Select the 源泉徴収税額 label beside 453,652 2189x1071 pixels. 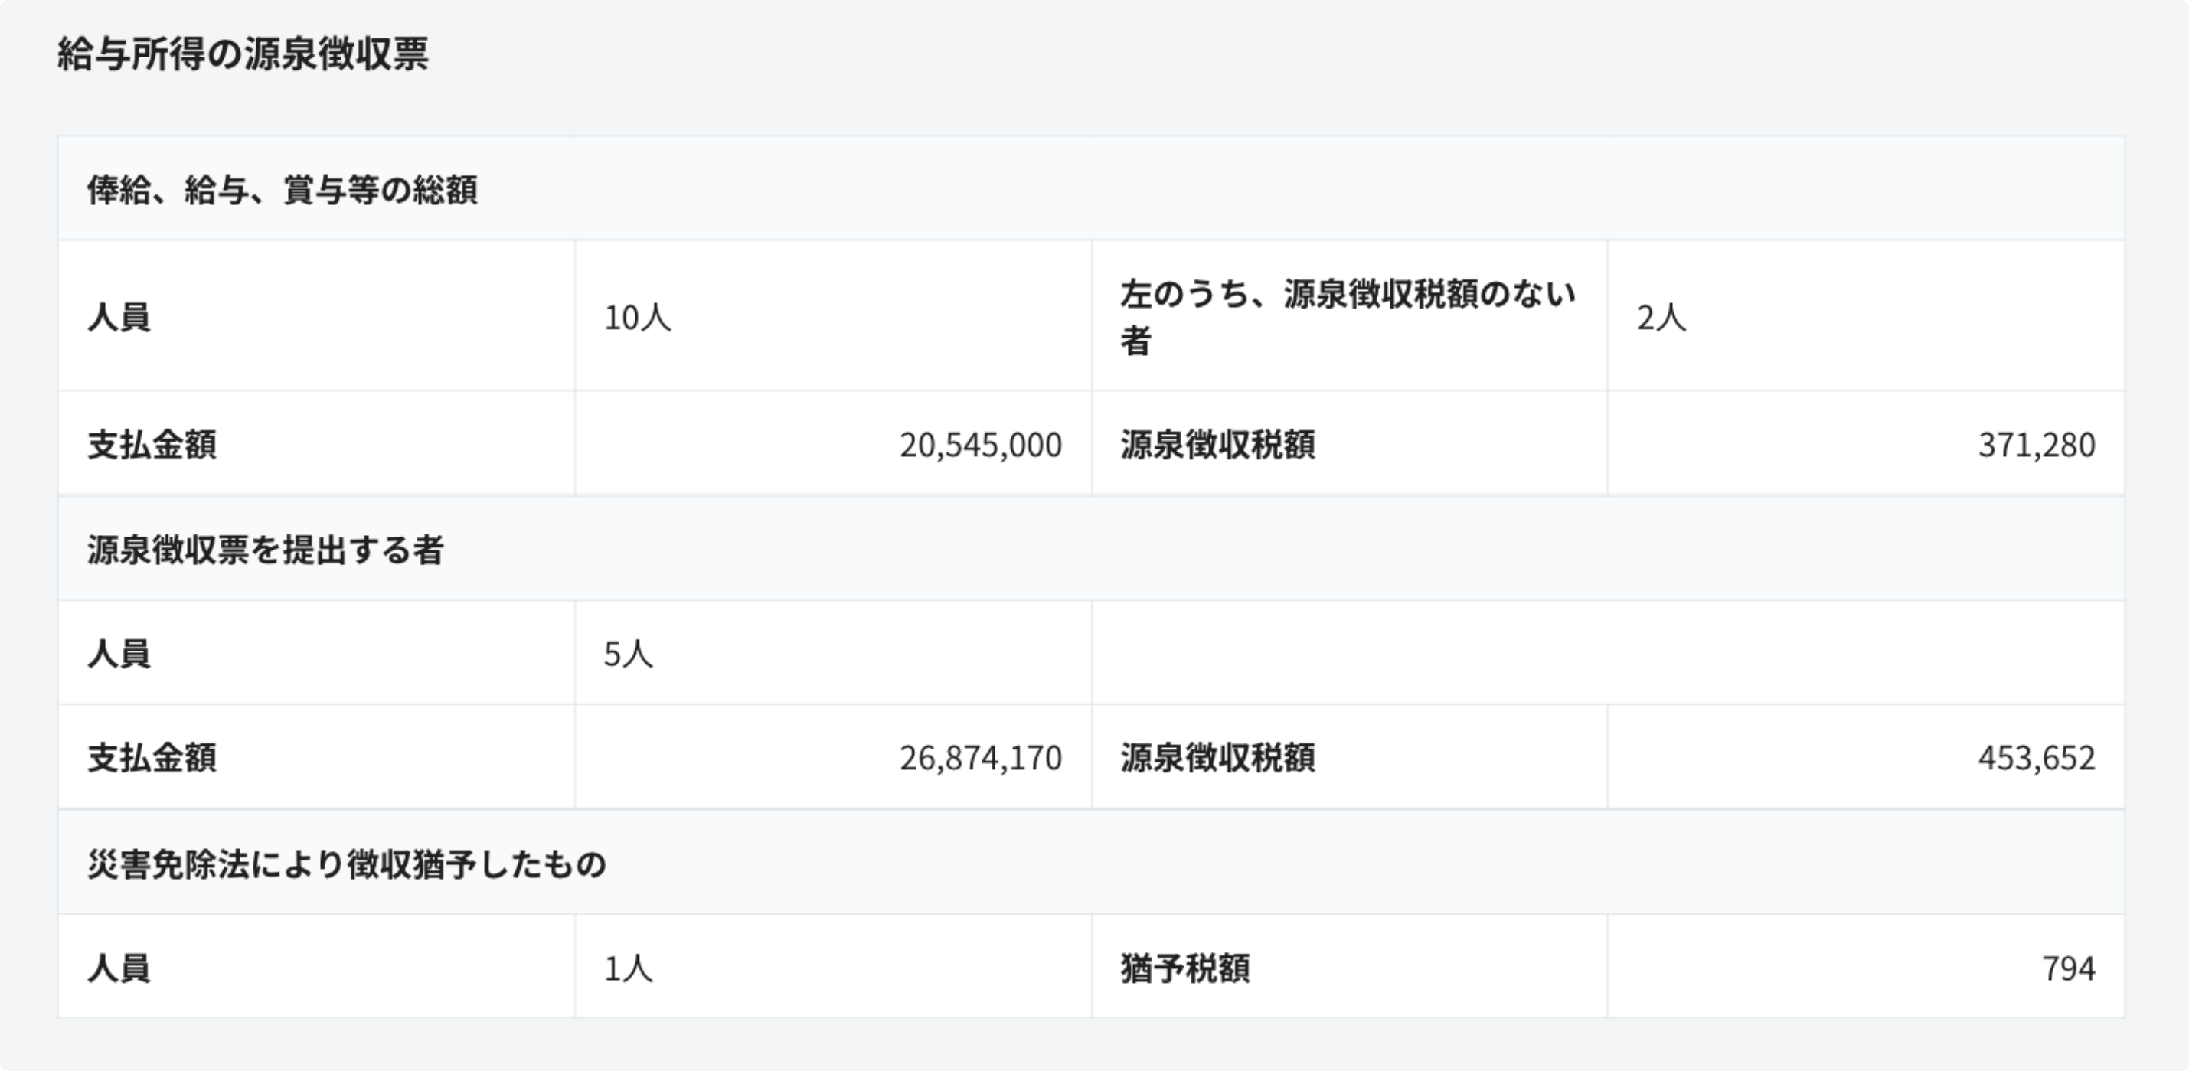coord(1217,758)
